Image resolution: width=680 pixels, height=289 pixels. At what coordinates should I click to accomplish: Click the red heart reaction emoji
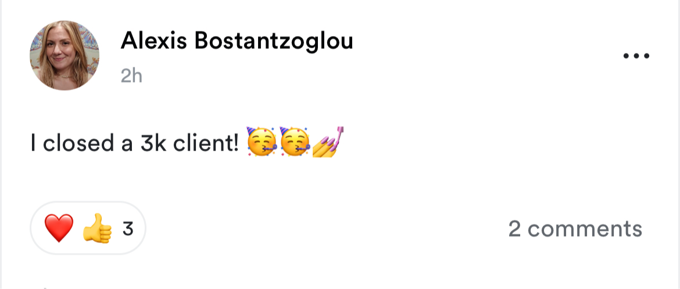click(x=59, y=229)
